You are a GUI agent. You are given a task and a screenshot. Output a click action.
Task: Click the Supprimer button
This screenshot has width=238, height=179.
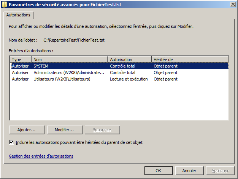click(x=102, y=130)
